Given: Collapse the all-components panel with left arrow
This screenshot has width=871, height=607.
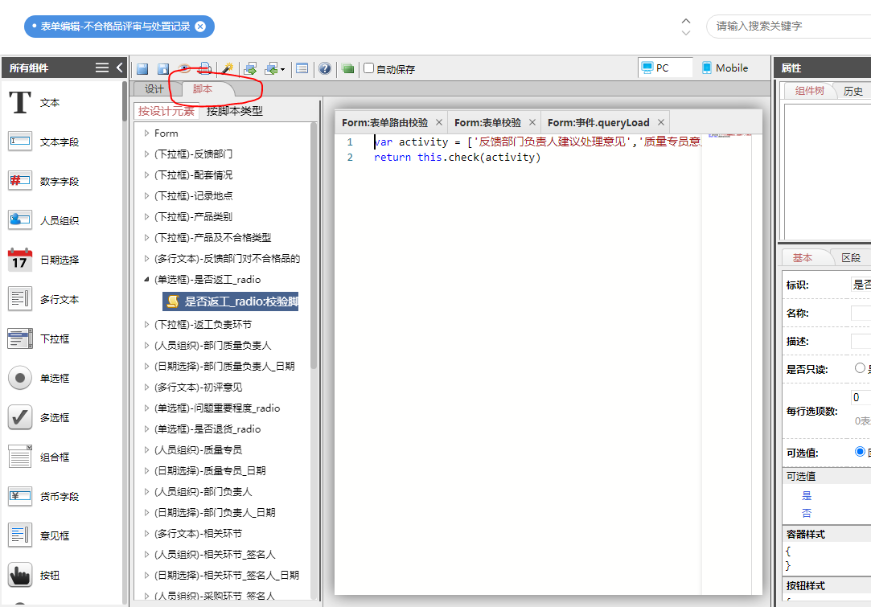Looking at the screenshot, I should click(x=120, y=68).
